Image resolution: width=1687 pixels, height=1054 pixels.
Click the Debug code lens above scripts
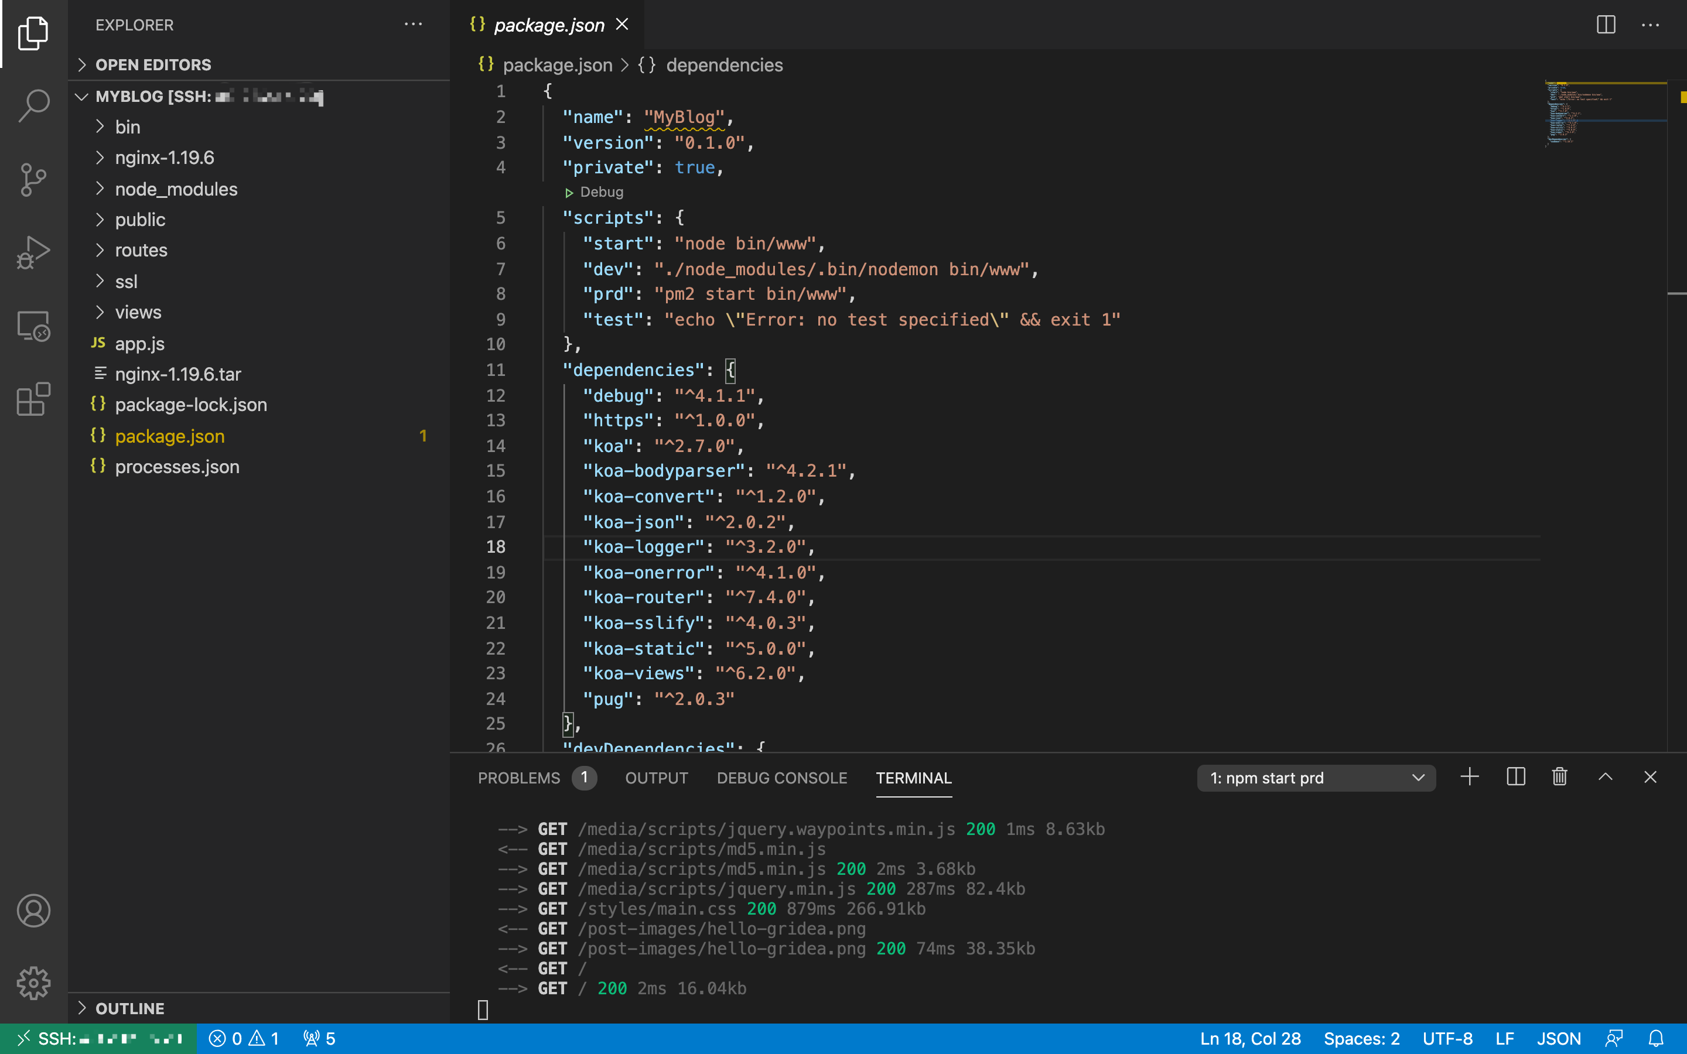pyautogui.click(x=601, y=191)
